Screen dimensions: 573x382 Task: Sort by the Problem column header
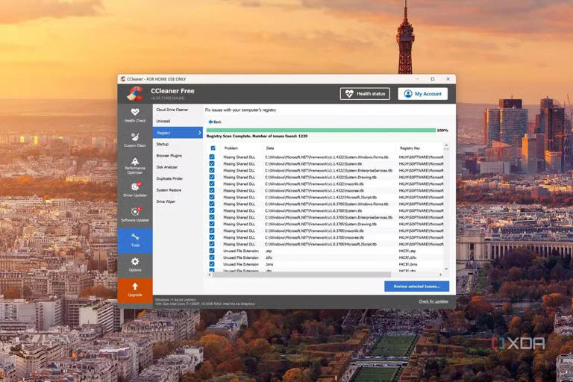pos(231,148)
